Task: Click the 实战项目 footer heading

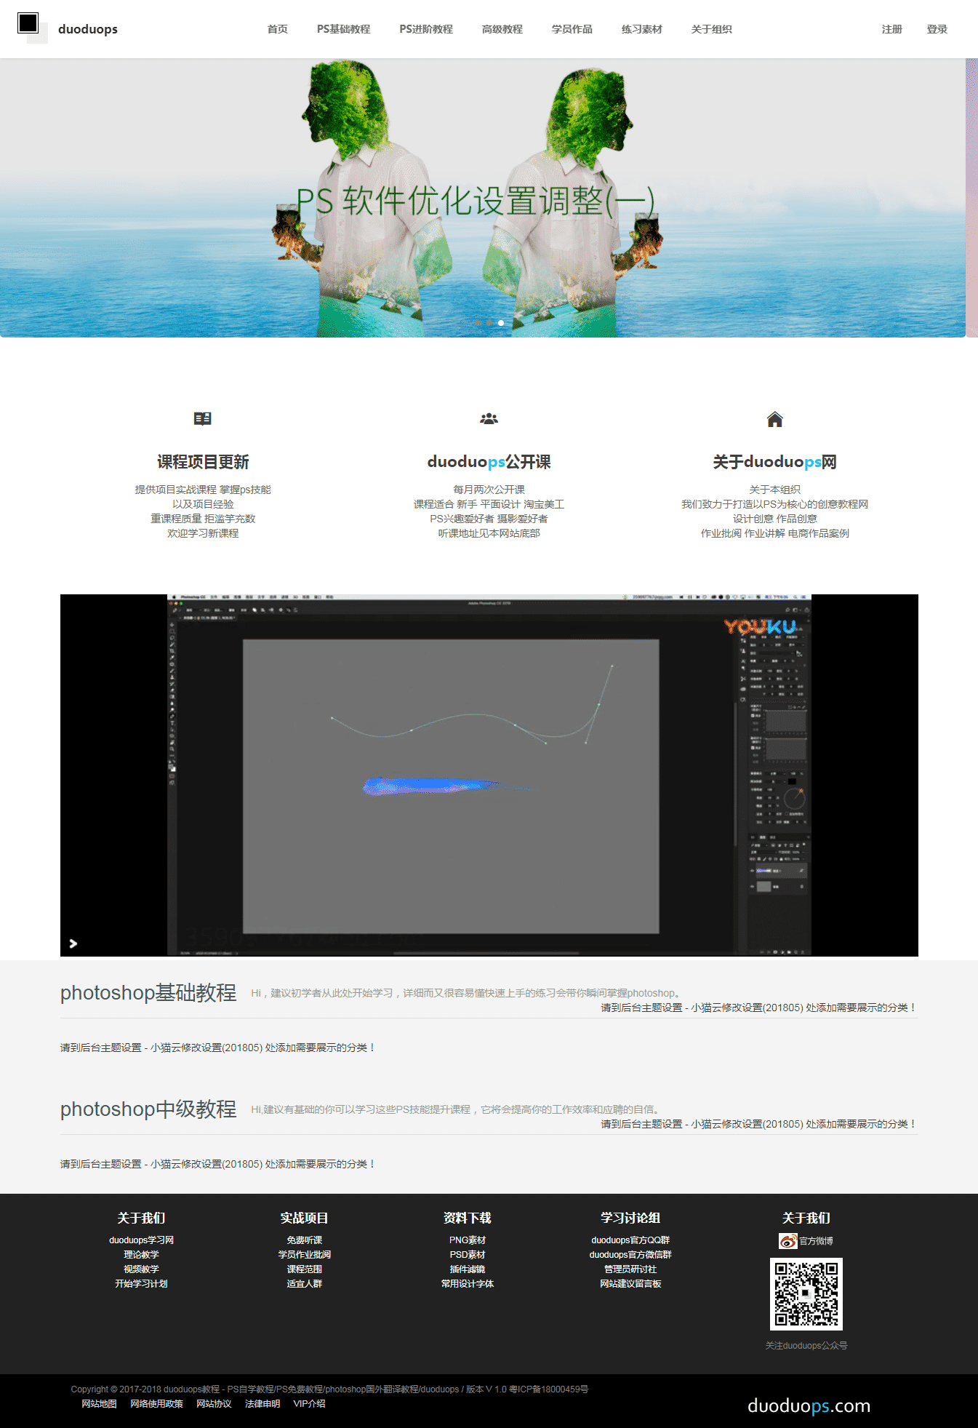Action: pyautogui.click(x=305, y=1218)
